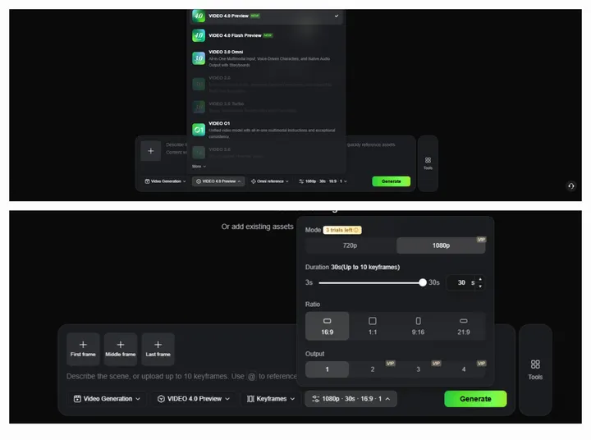Select the 16:9 aspect ratio
Viewport: 591px width, 440px height.
coord(328,326)
